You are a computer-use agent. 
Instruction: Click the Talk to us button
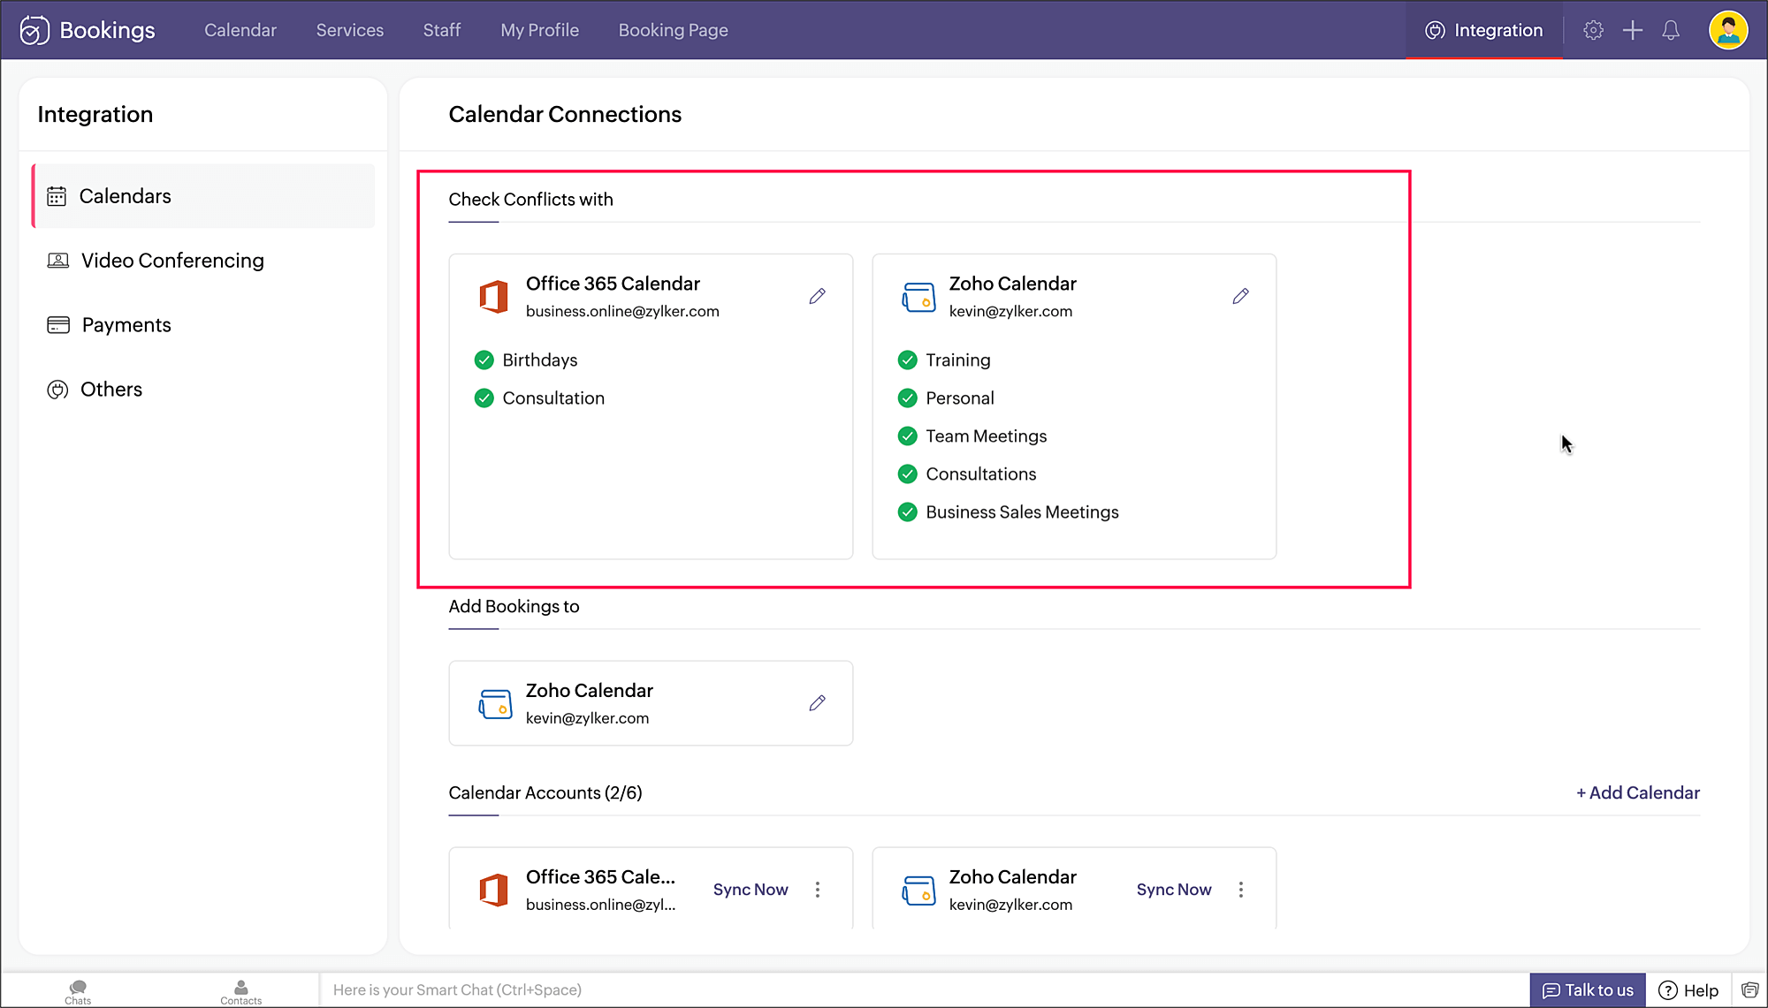(x=1588, y=990)
